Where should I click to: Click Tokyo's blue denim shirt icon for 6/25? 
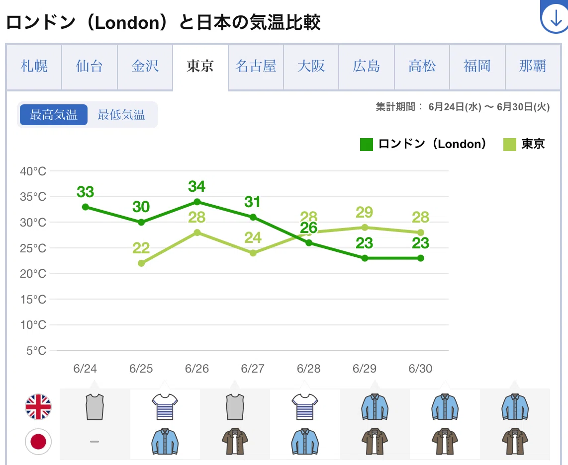pos(165,442)
